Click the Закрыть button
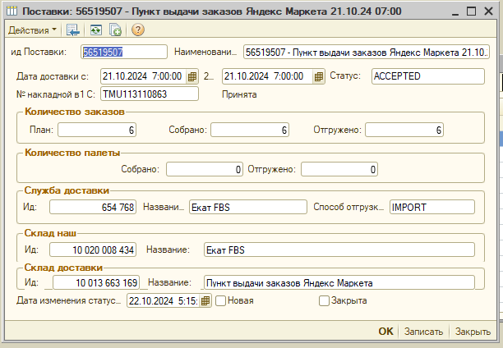Screen dimensions: 503x348 pyautogui.click(x=473, y=332)
